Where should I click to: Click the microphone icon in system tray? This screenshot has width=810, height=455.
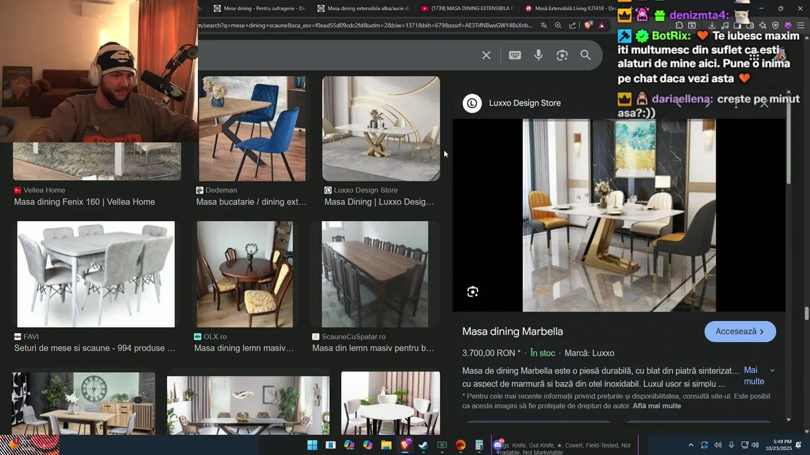pyautogui.click(x=732, y=445)
